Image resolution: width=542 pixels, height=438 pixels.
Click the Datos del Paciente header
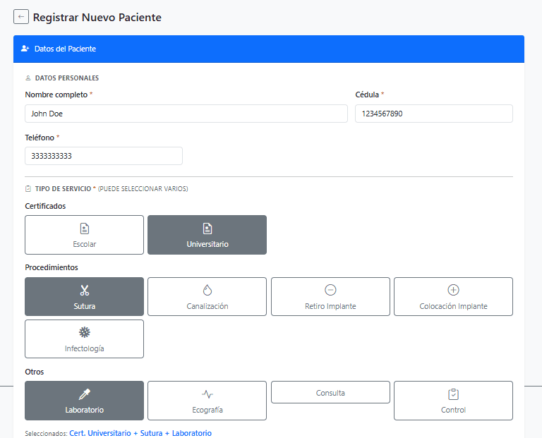pyautogui.click(x=65, y=49)
